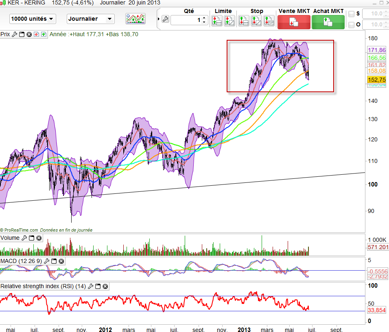The width and height of the screenshot is (389, 332).
Task: Enable the S checkbox
Action: click(352, 14)
